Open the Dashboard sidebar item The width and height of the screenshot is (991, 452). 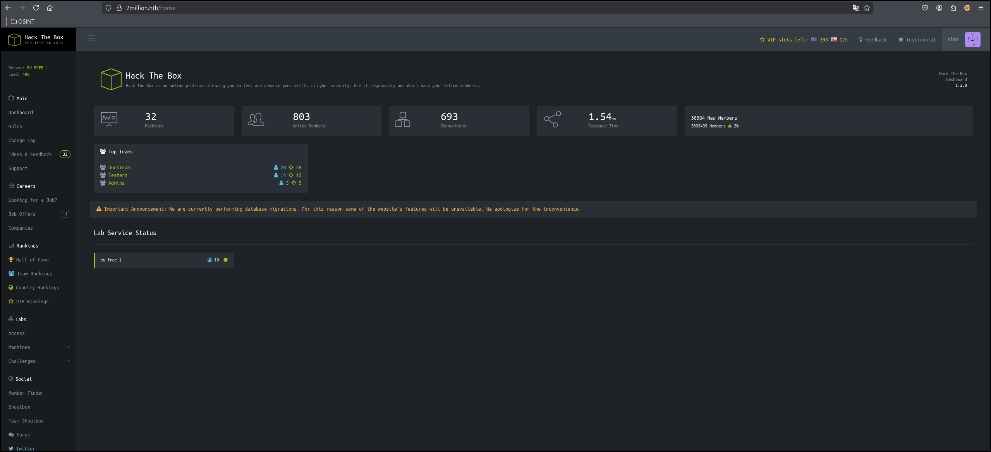[x=21, y=113]
